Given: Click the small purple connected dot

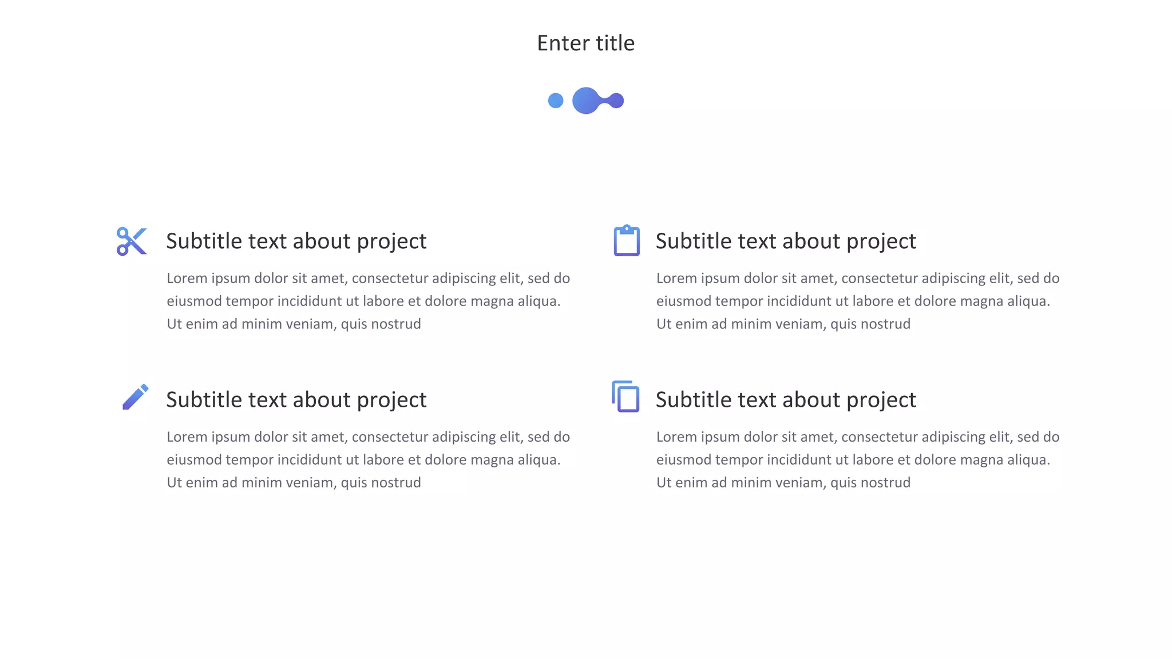Looking at the screenshot, I should (616, 101).
